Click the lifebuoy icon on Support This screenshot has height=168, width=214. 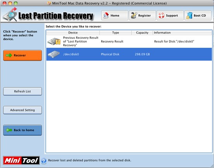(161, 16)
